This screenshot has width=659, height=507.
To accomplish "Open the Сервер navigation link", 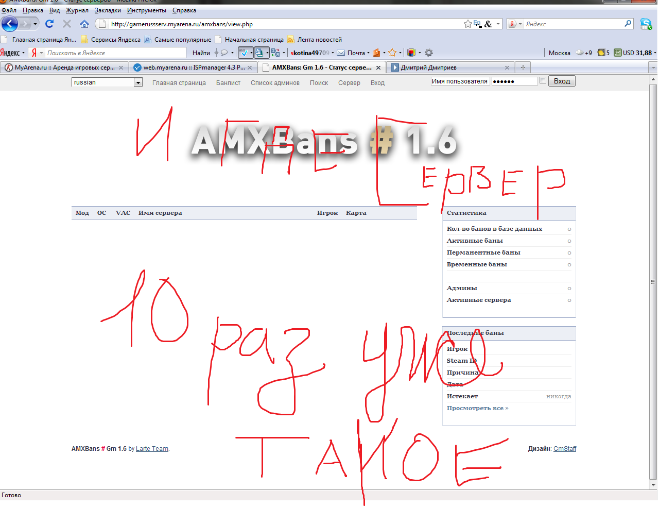I will click(349, 82).
